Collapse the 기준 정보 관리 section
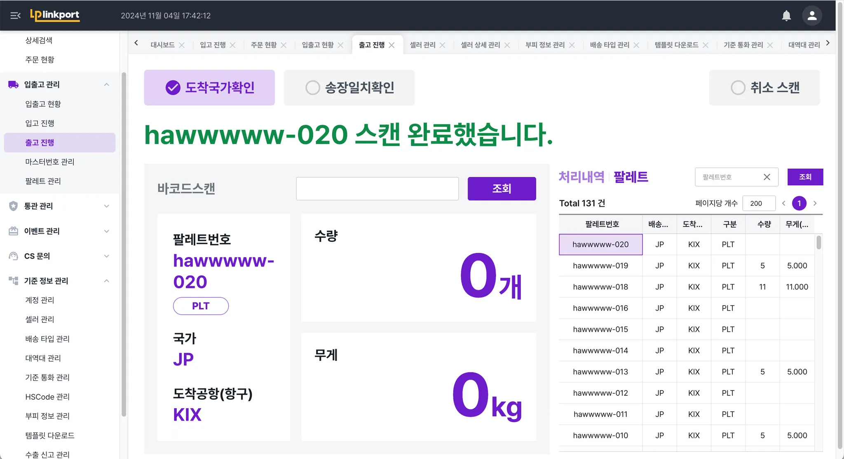 click(106, 281)
